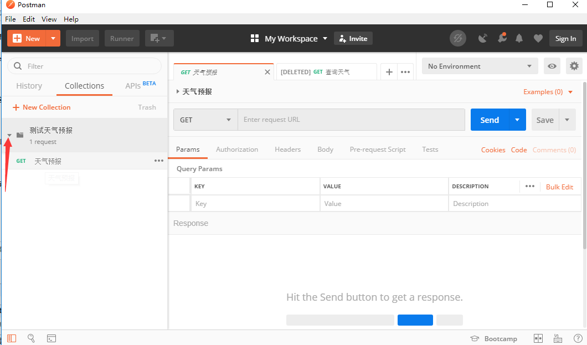Image resolution: width=587 pixels, height=345 pixels.
Task: Switch to the DELETED 查询天气 tab
Action: (326, 72)
